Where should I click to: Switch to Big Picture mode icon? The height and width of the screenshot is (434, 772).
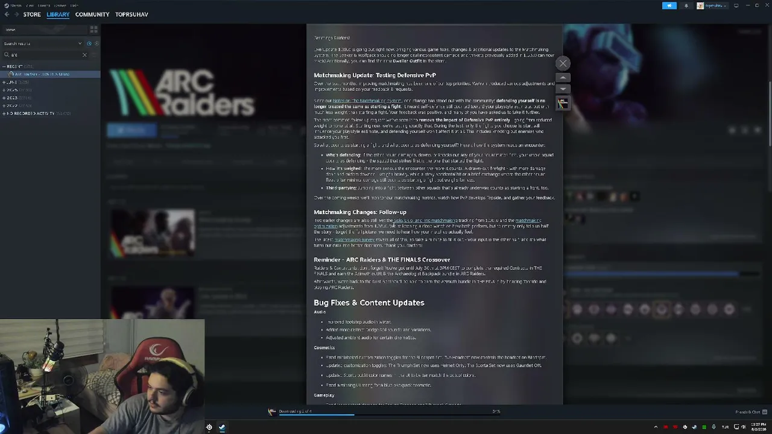(x=736, y=5)
